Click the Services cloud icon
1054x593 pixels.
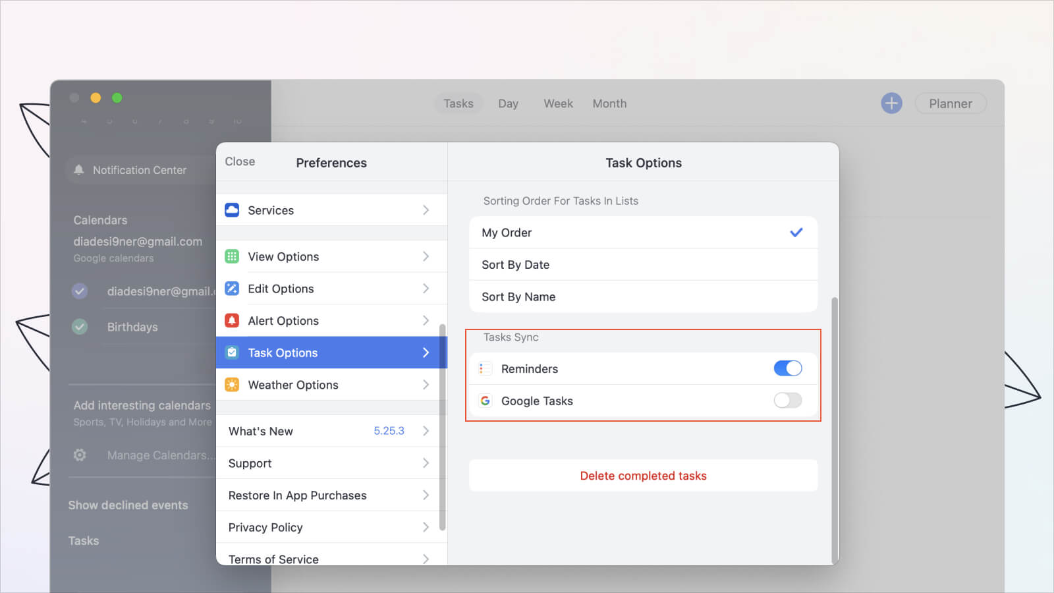tap(232, 210)
